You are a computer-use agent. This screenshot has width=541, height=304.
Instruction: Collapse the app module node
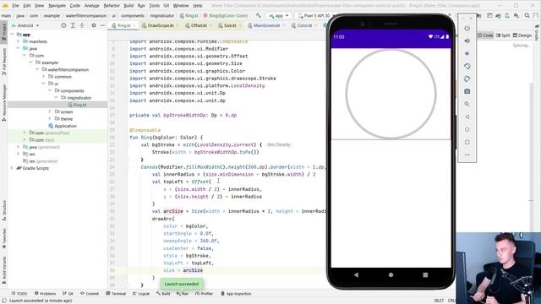tap(12, 35)
